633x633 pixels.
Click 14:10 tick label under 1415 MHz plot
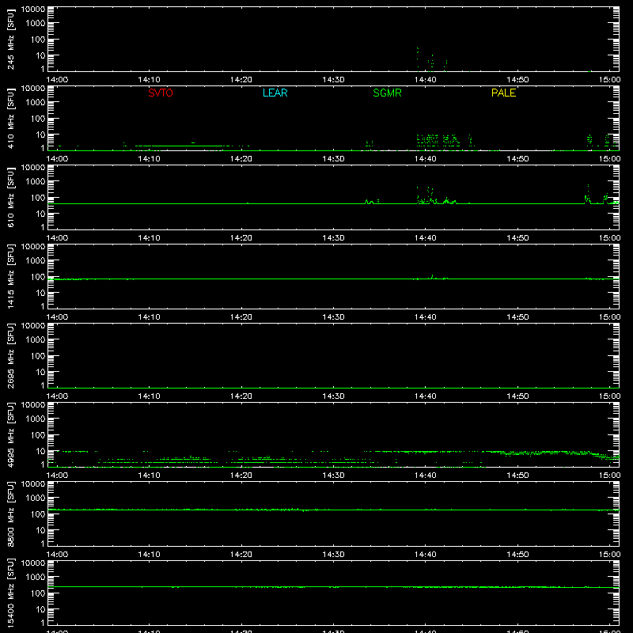point(150,317)
